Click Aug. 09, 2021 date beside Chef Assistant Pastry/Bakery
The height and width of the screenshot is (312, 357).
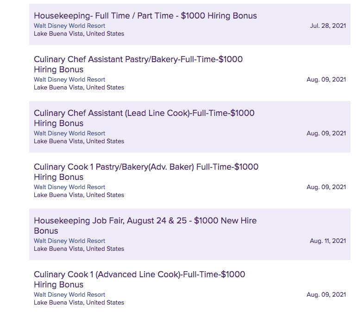tap(326, 80)
